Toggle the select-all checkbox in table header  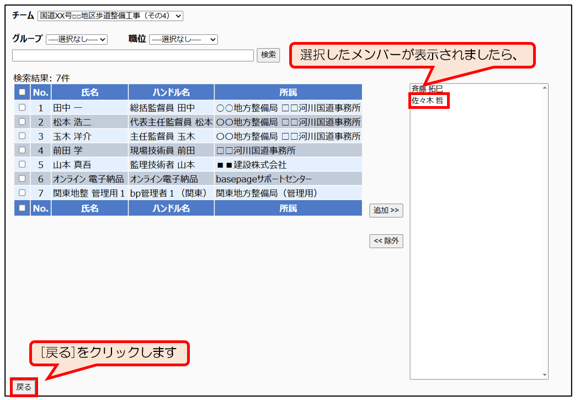(22, 92)
